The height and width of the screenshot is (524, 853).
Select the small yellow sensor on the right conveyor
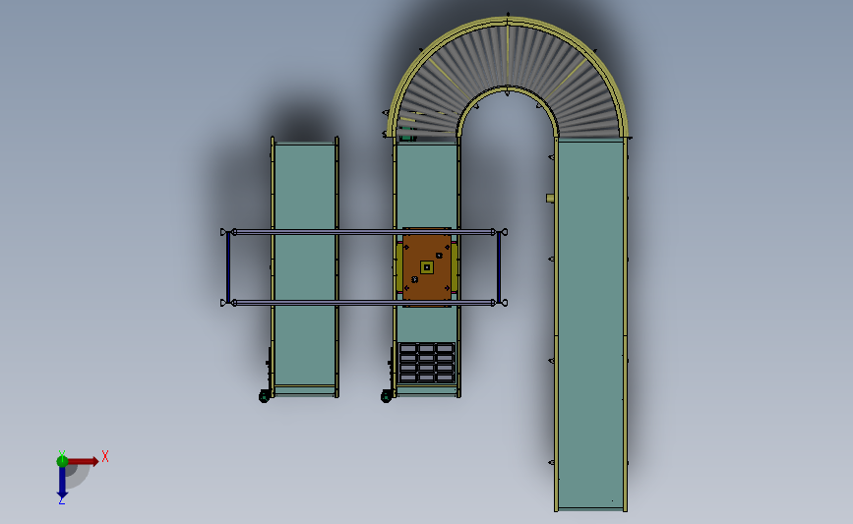click(x=550, y=199)
